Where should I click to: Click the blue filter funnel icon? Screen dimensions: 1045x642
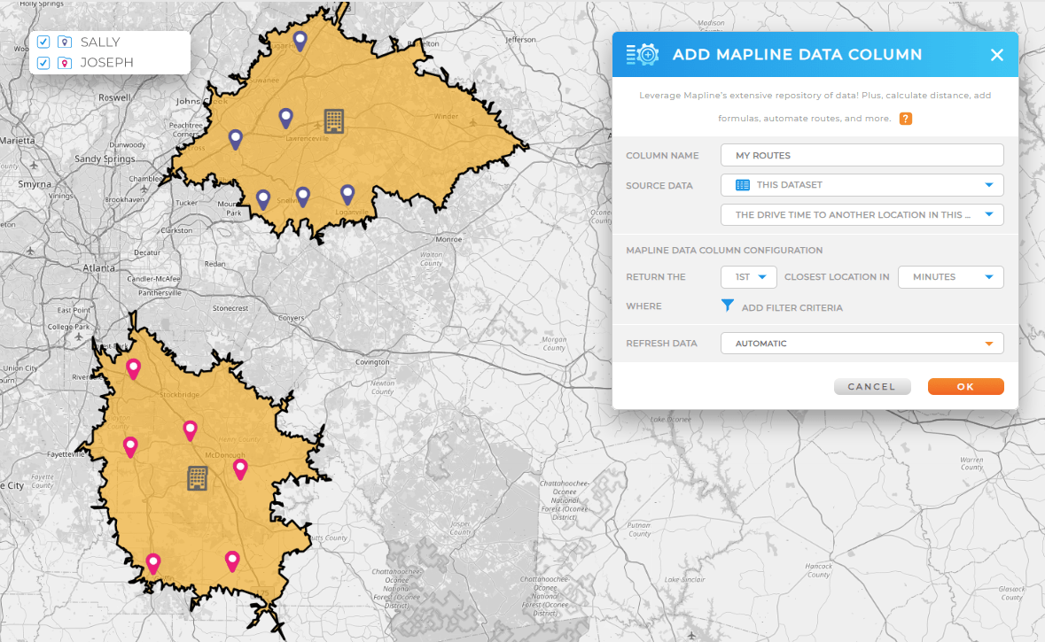(x=727, y=306)
